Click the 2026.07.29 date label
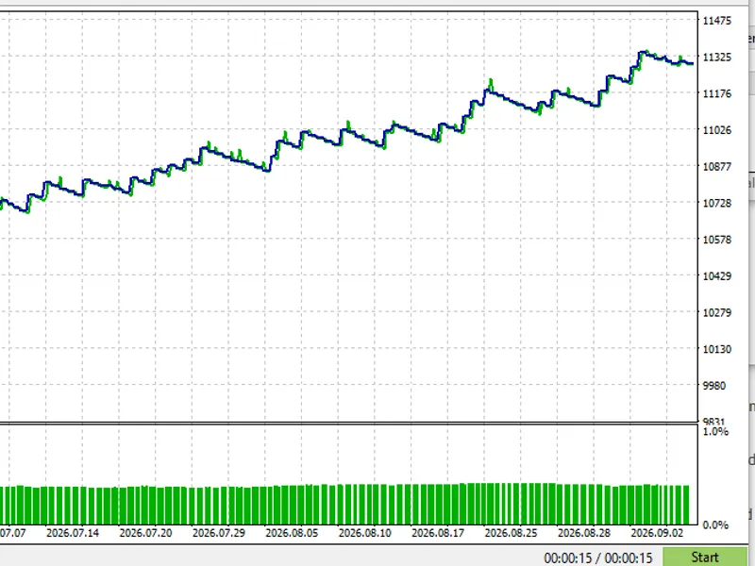Screen dimensions: 755x566 coord(219,533)
